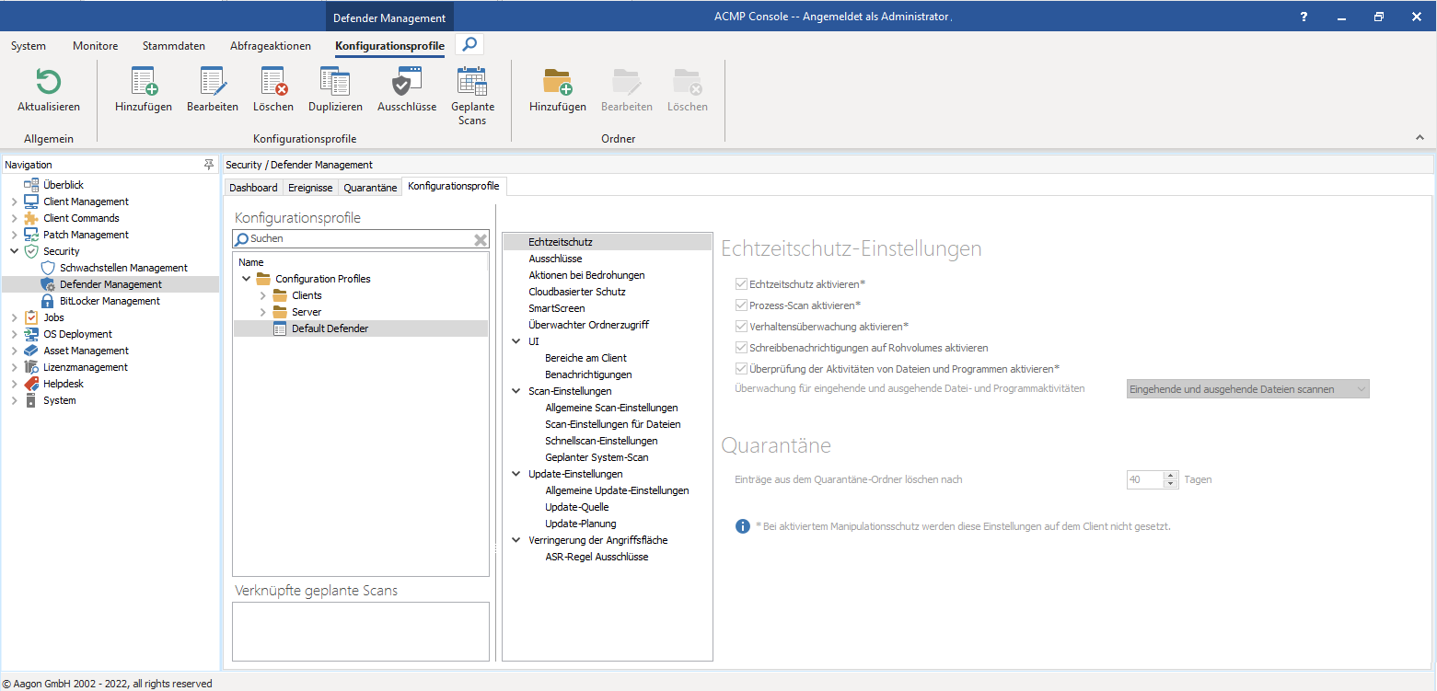1437x691 pixels.
Task: Click the Aktualisieren refresh icon
Action: pyautogui.click(x=48, y=87)
